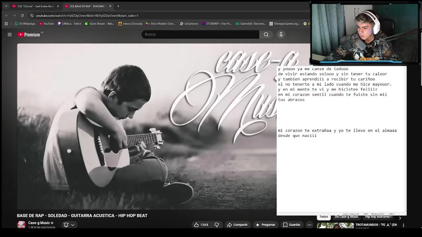This screenshot has height=237, width=422.
Task: Open the ElAmigosGames.org bookmark
Action: point(284,24)
